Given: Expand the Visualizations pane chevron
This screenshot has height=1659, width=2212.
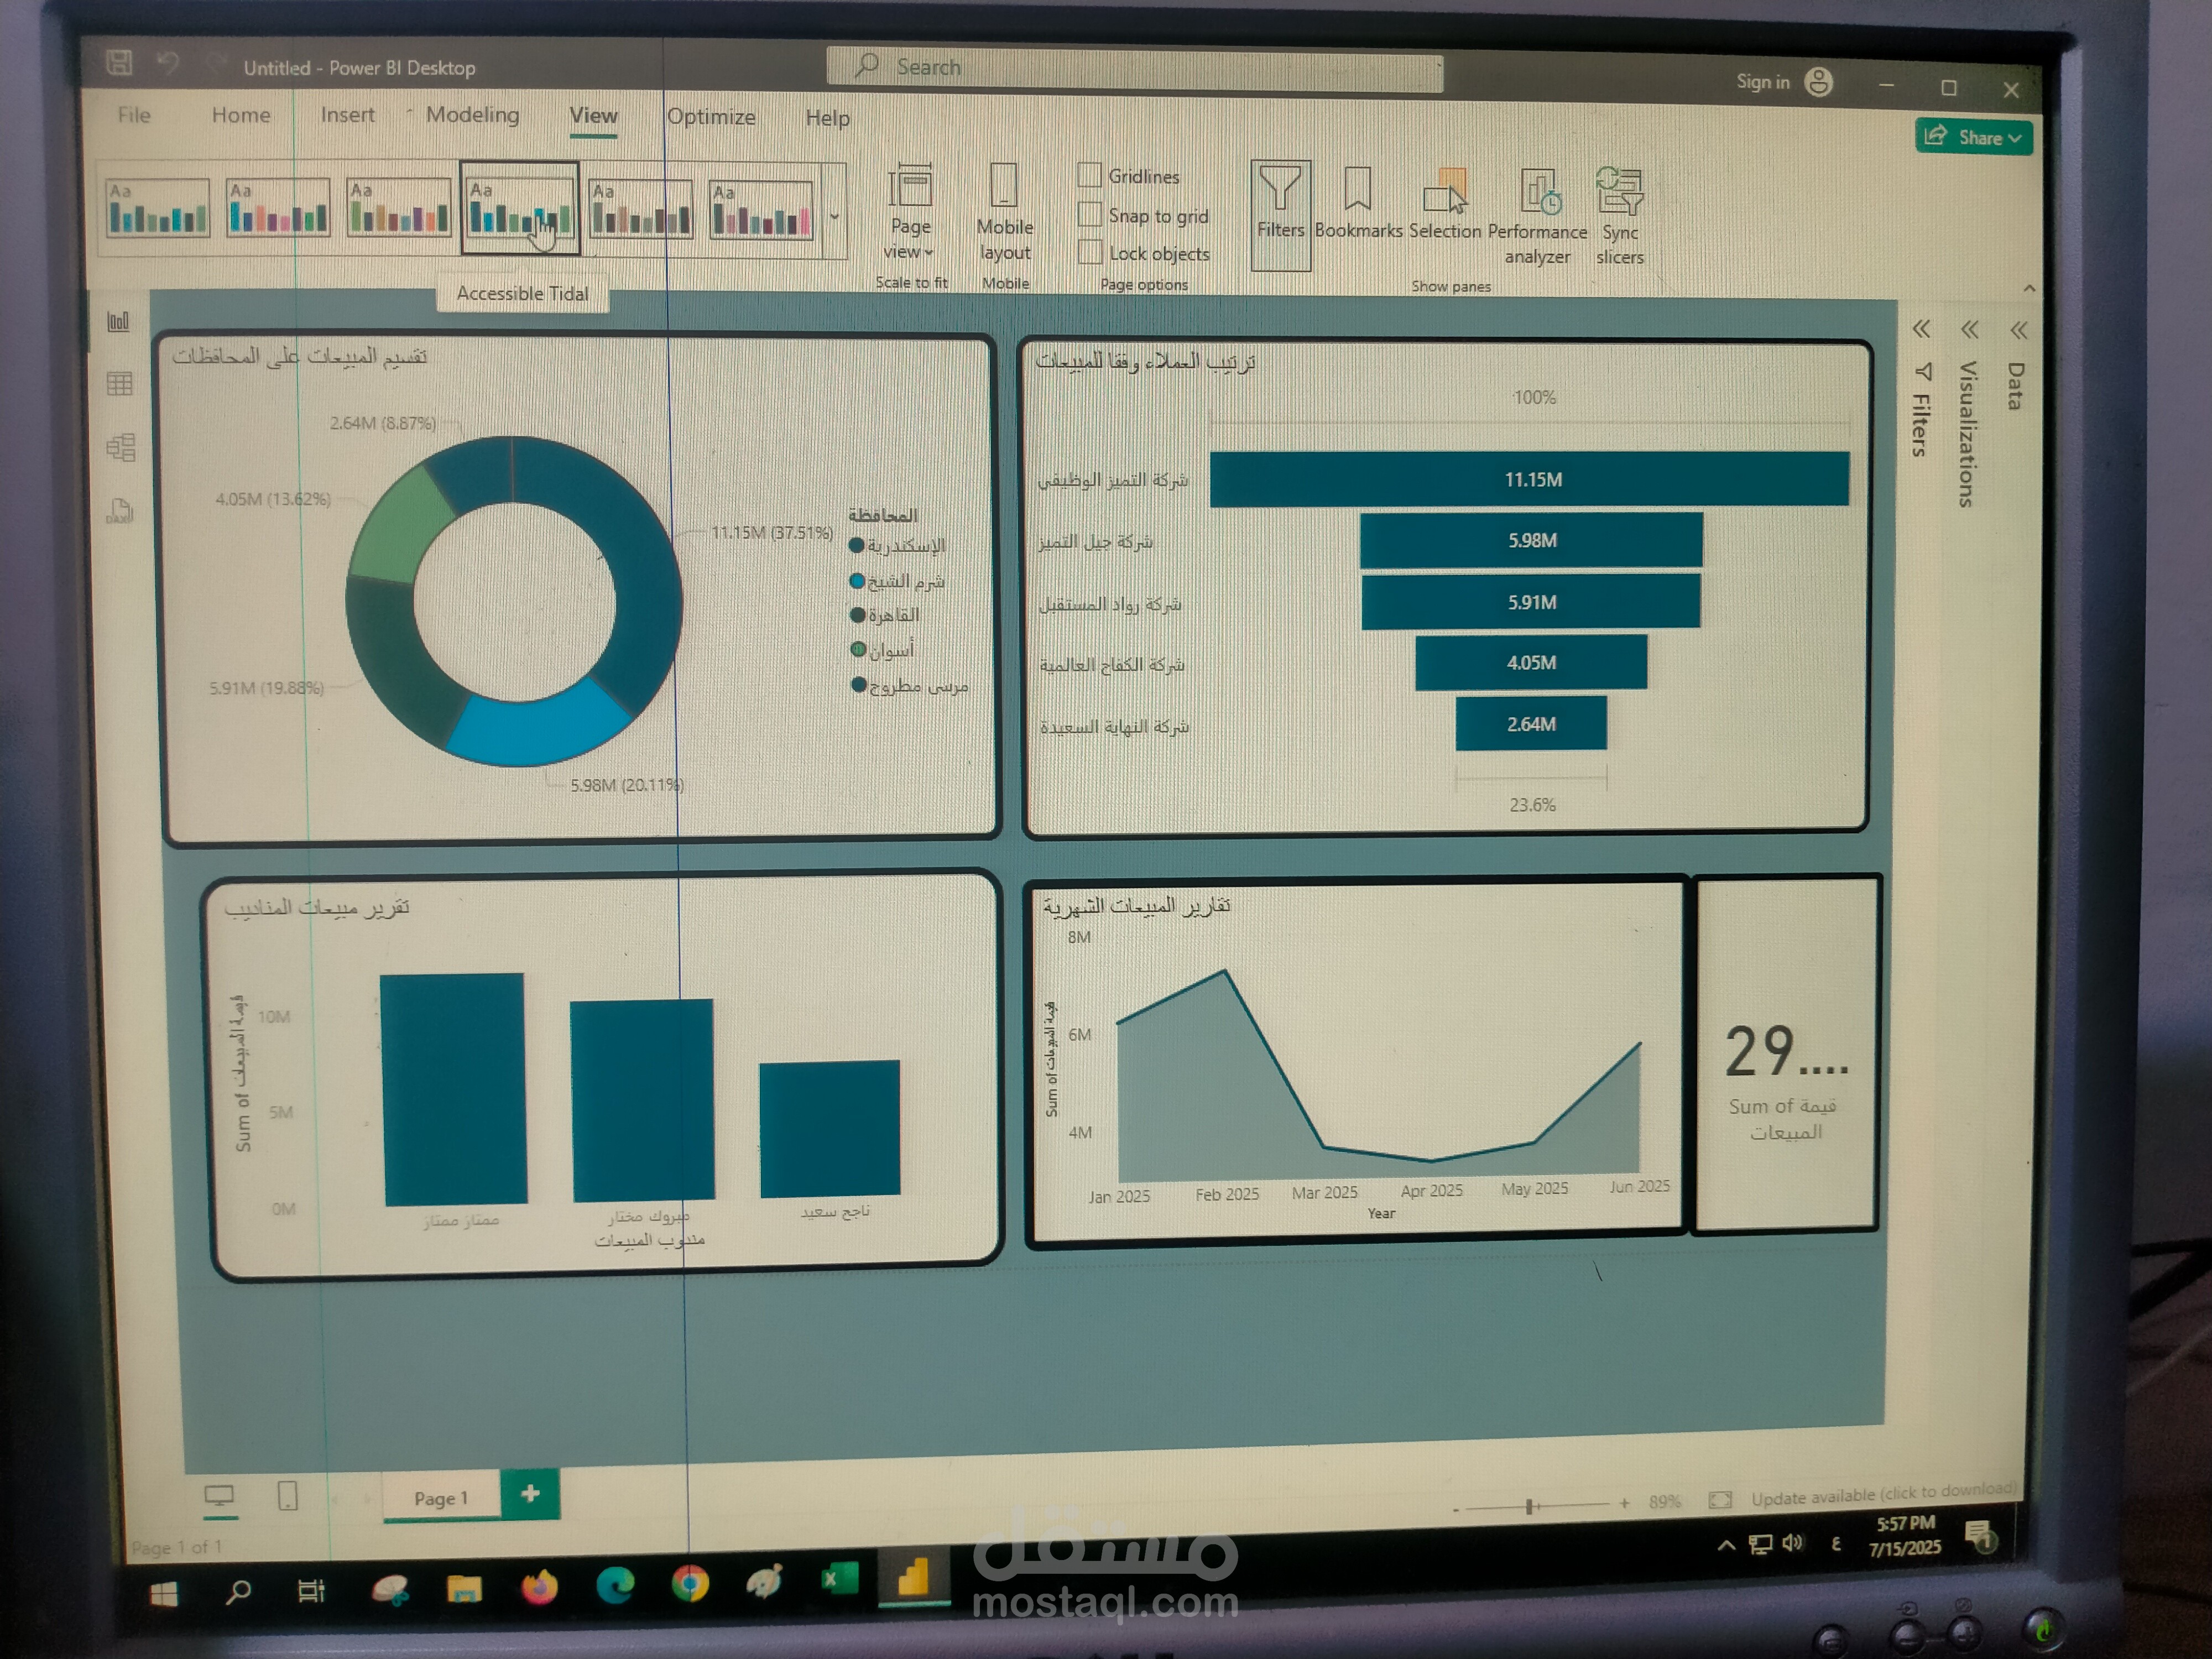Looking at the screenshot, I should [x=1969, y=329].
